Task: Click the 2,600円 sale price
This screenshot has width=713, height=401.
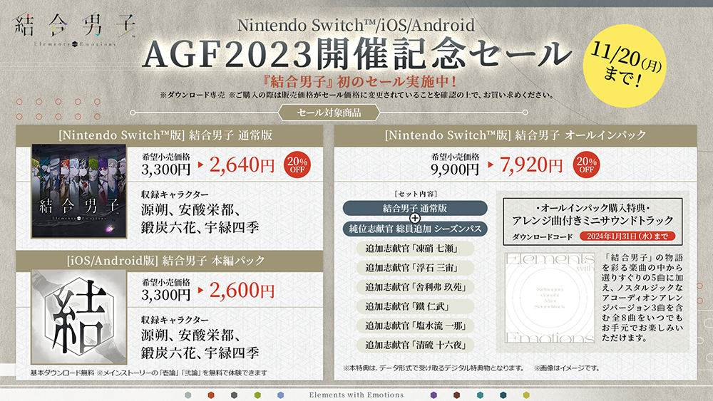Action: [x=242, y=290]
